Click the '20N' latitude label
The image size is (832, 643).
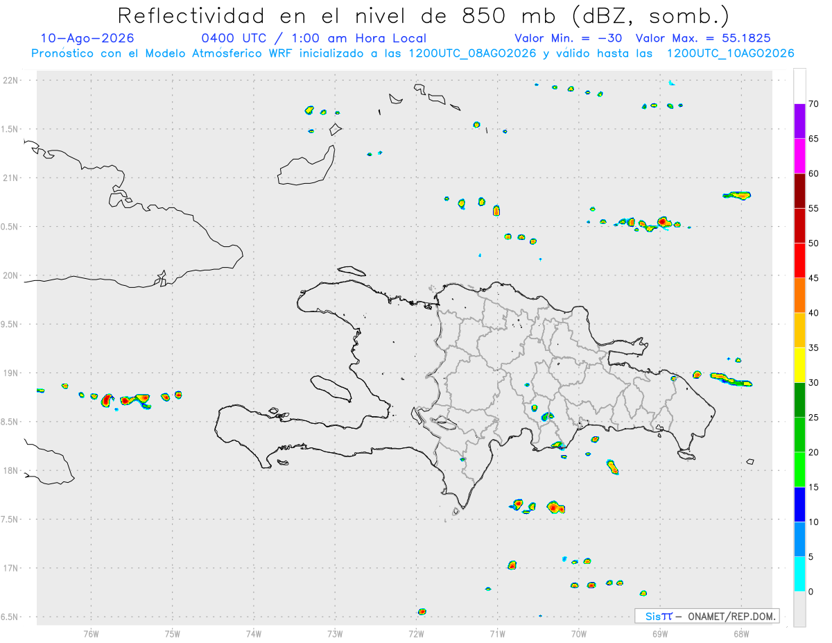click(x=11, y=275)
